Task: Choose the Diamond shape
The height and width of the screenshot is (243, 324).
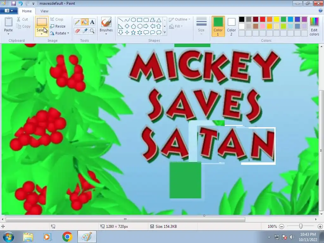Action: pyautogui.click(x=127, y=26)
